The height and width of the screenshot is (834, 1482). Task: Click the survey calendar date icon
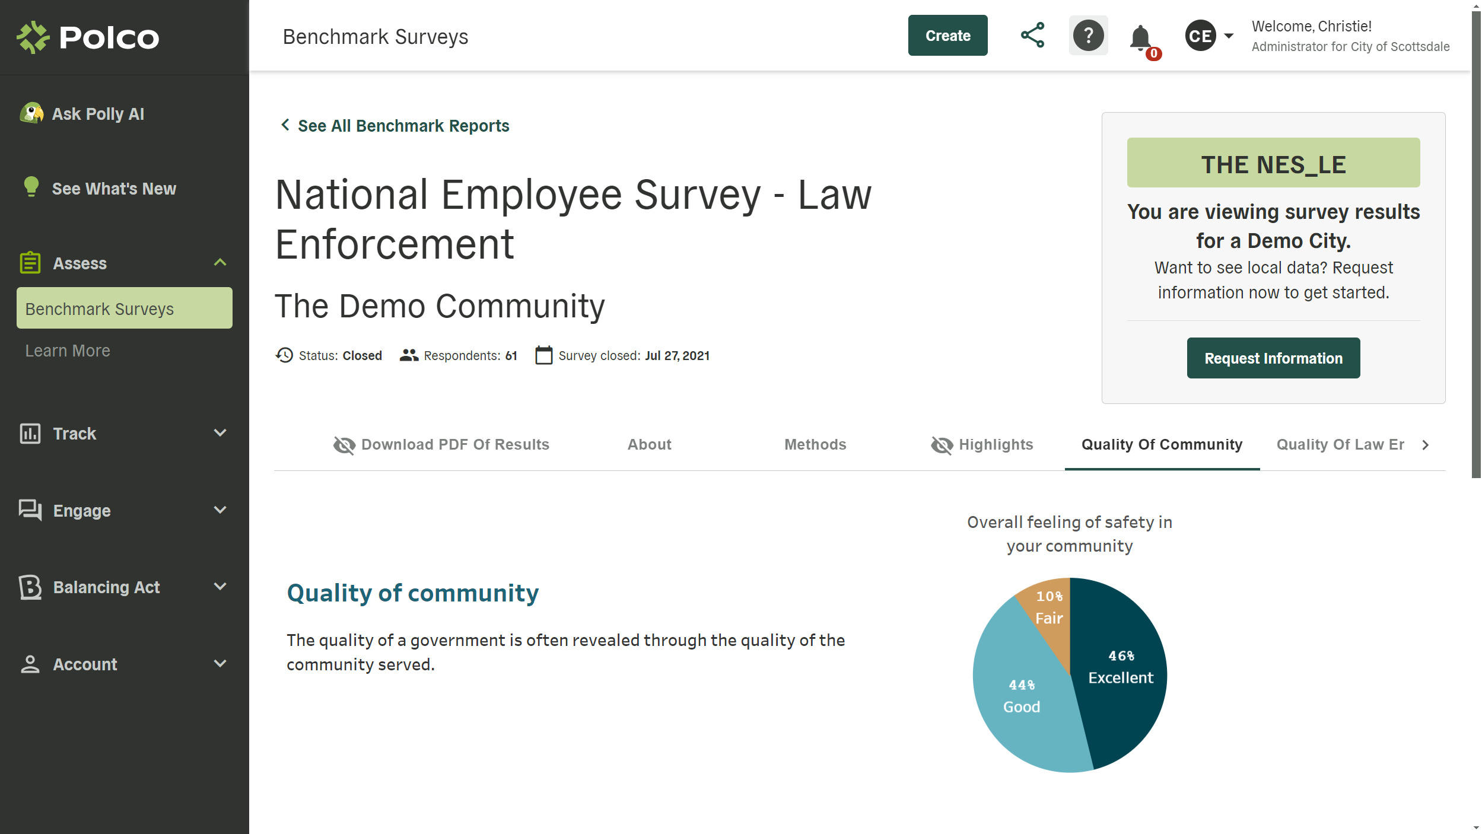coord(542,355)
